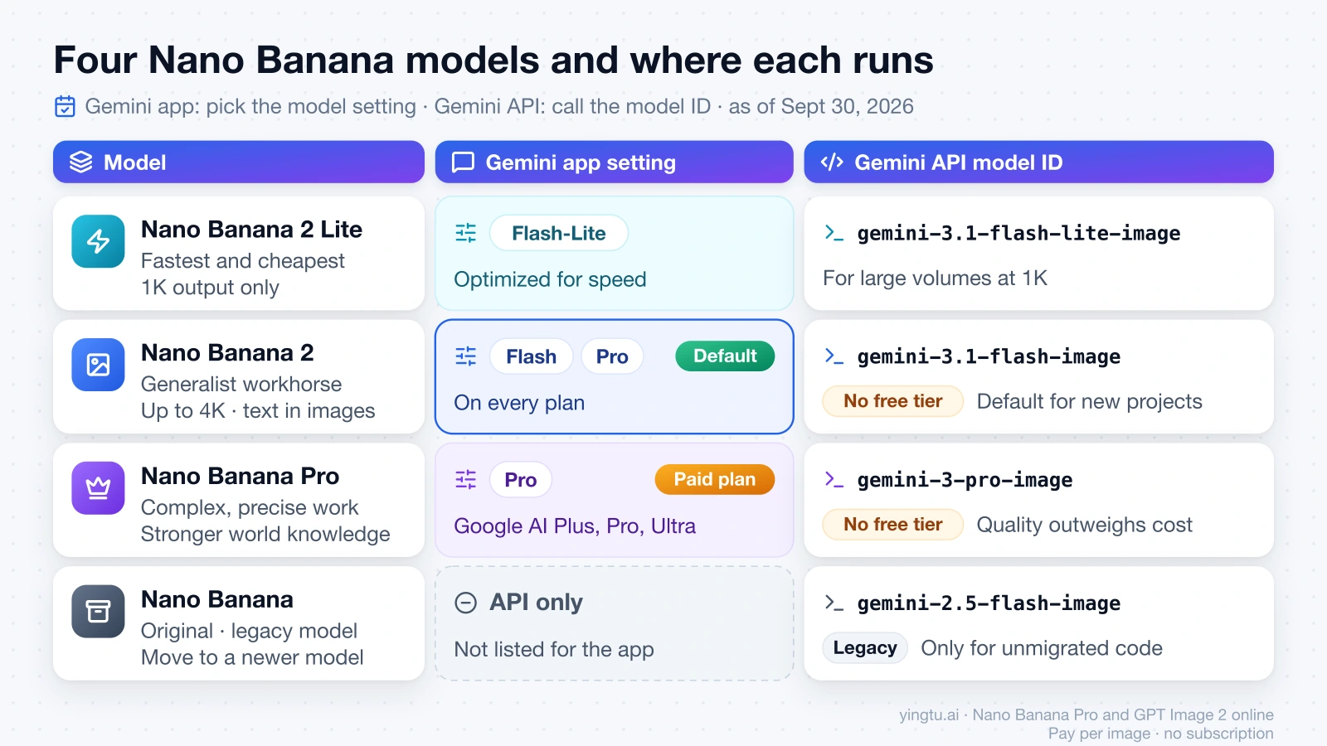This screenshot has width=1327, height=746.
Task: Click Up to 4K text in images line
Action: click(x=258, y=411)
